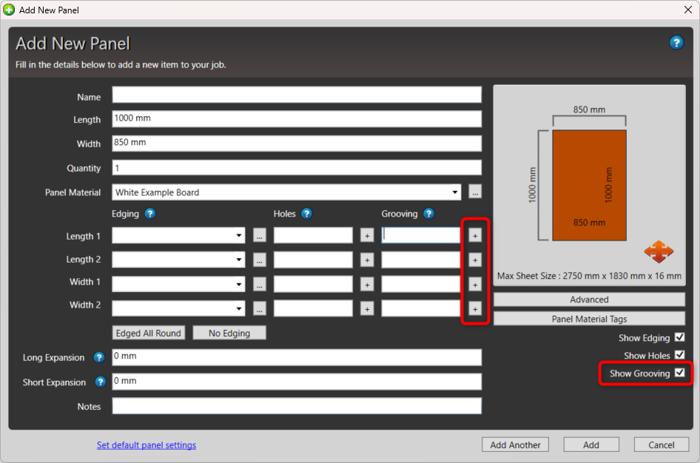Add grooving to Length 1 with plus button

475,235
